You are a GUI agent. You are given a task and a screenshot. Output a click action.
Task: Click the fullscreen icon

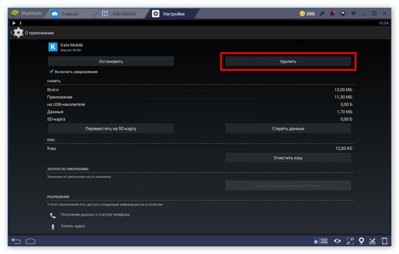350,241
